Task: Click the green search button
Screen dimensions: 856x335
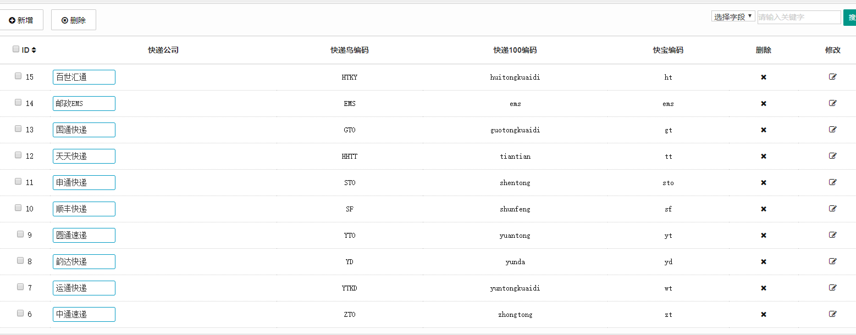Action: 850,18
